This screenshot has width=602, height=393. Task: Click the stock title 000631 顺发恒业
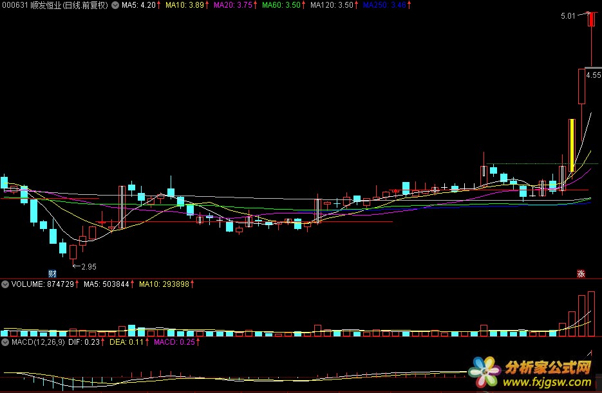(55, 5)
